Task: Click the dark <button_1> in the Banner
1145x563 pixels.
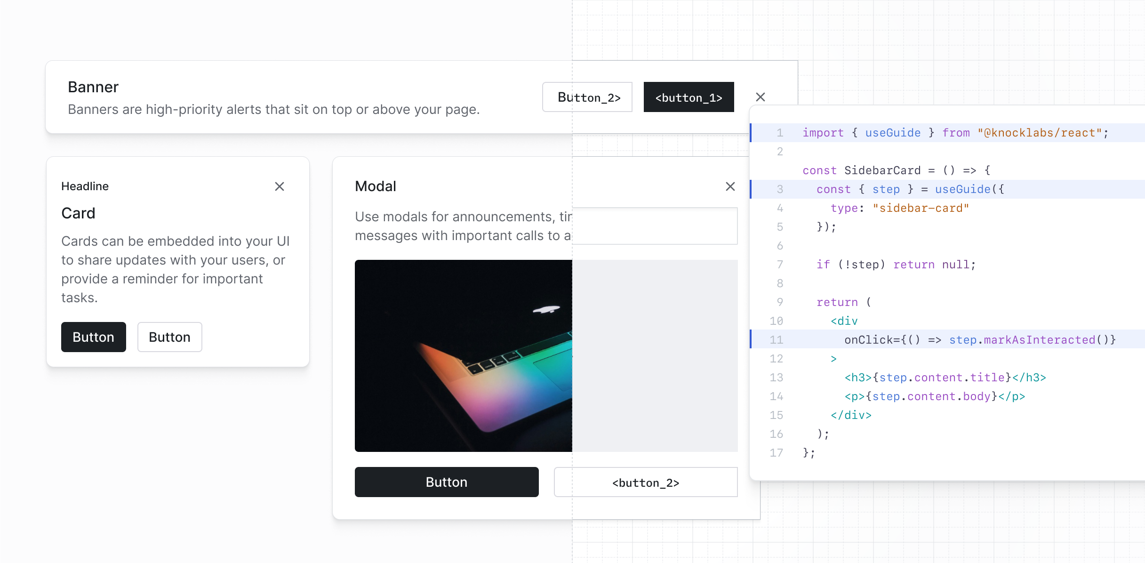Action: [x=689, y=97]
